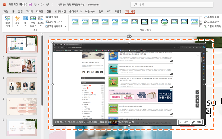Apply the oval picture style
Viewport: 222px width, 139px height.
point(165,22)
